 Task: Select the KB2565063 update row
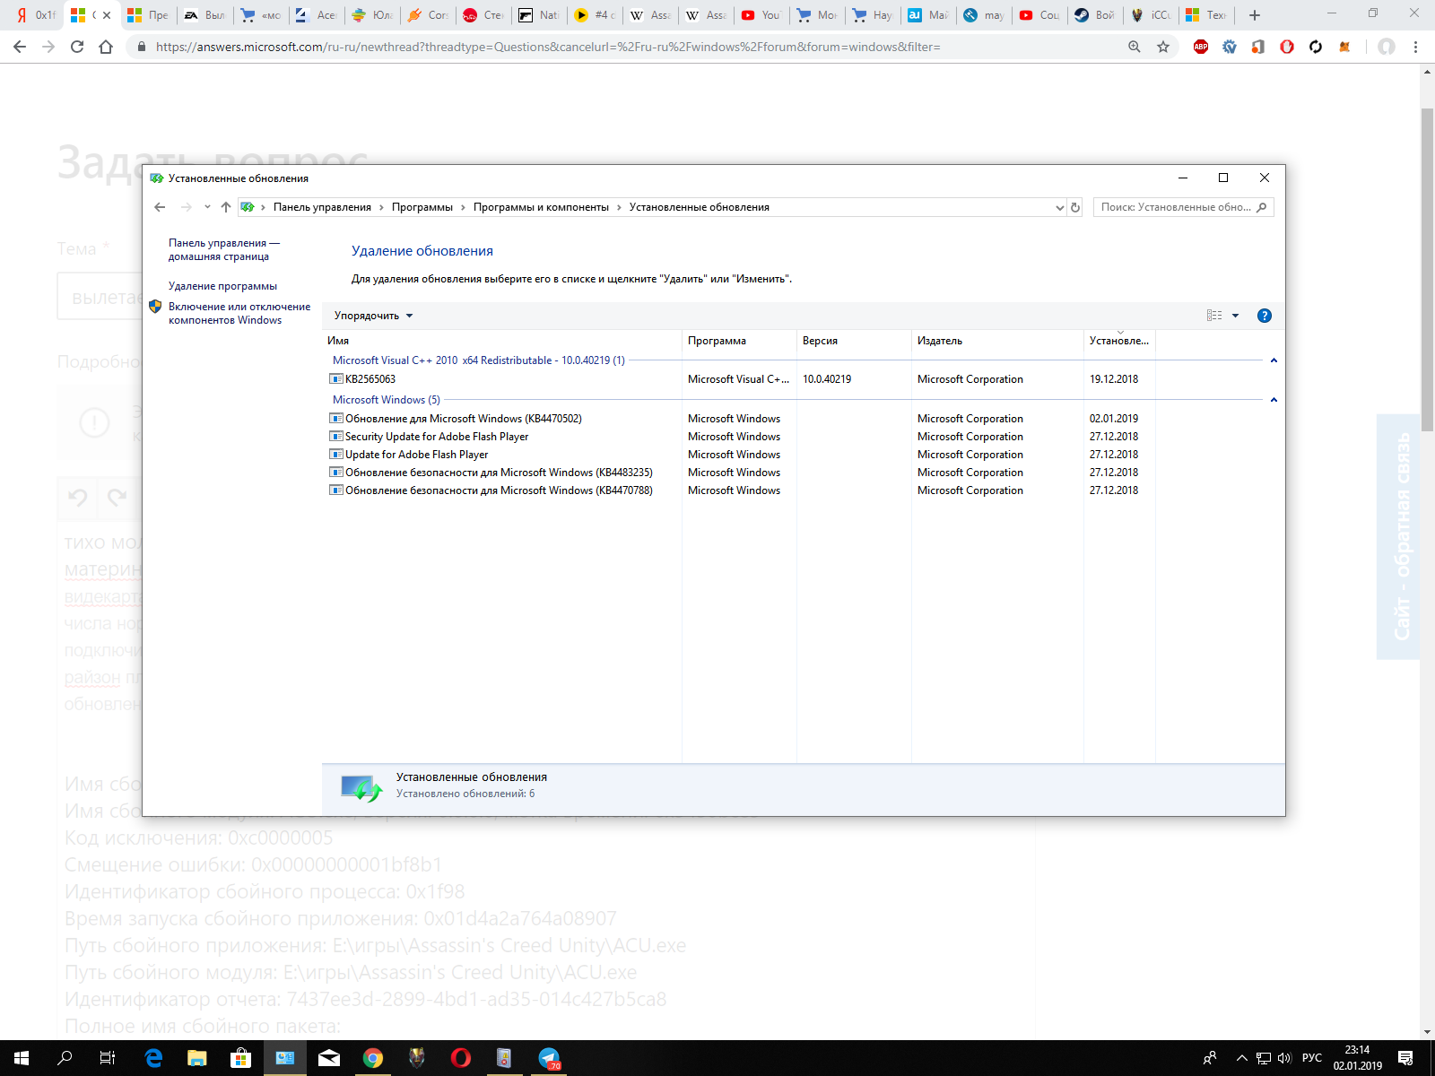pyautogui.click(x=740, y=379)
